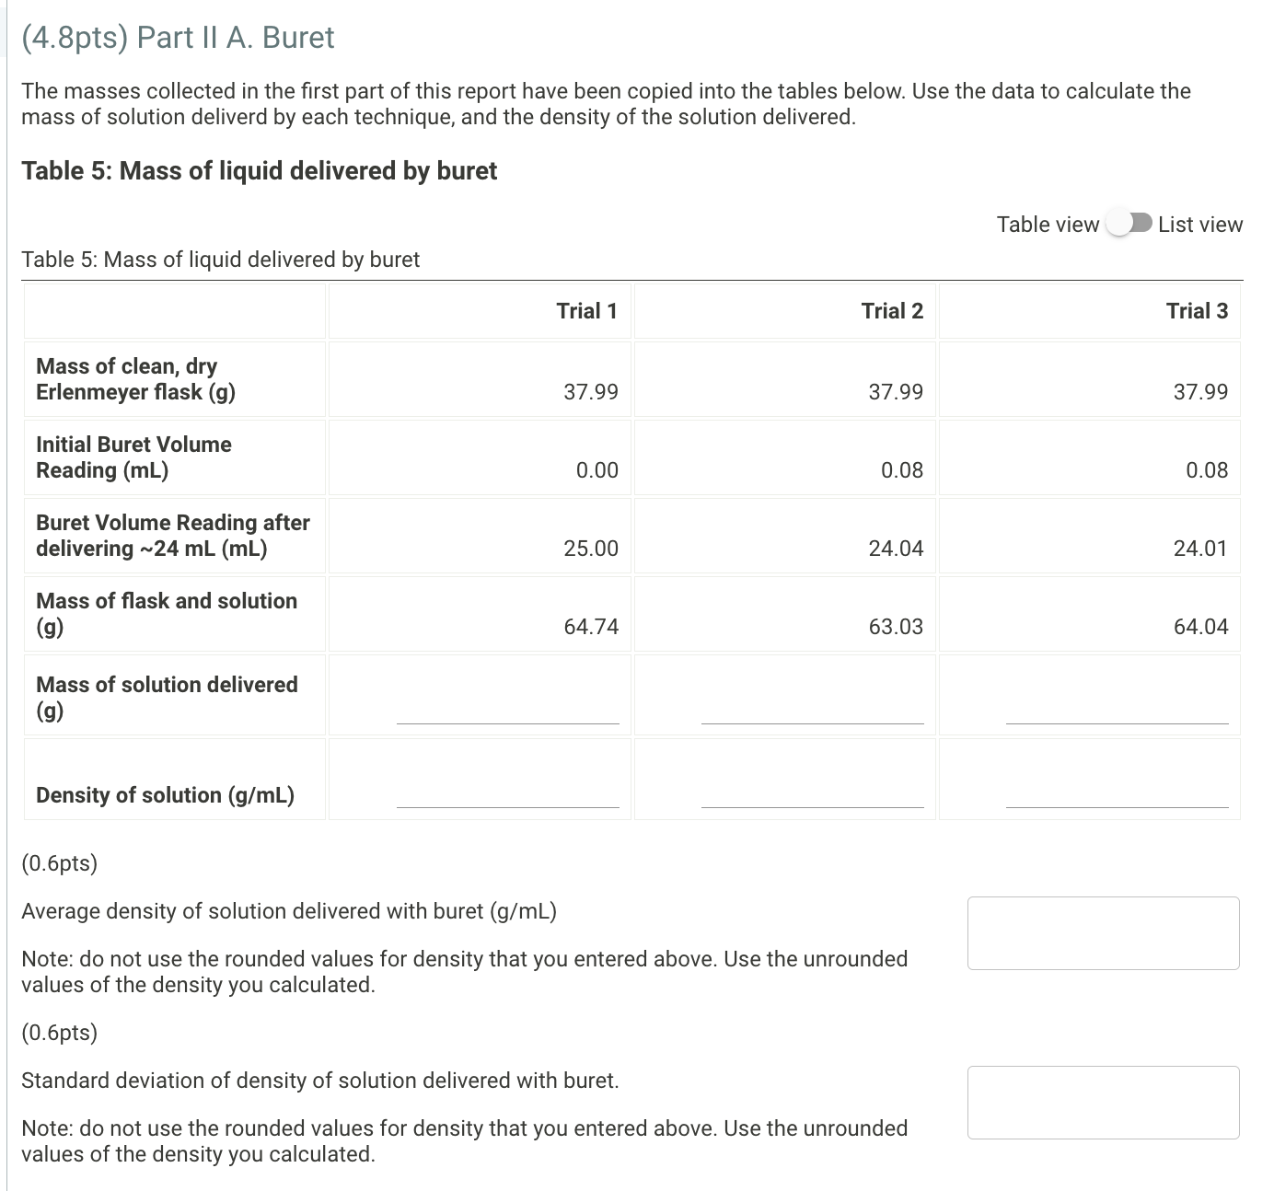
Task: Select the Trial 3 column header
Action: pyautogui.click(x=1197, y=311)
